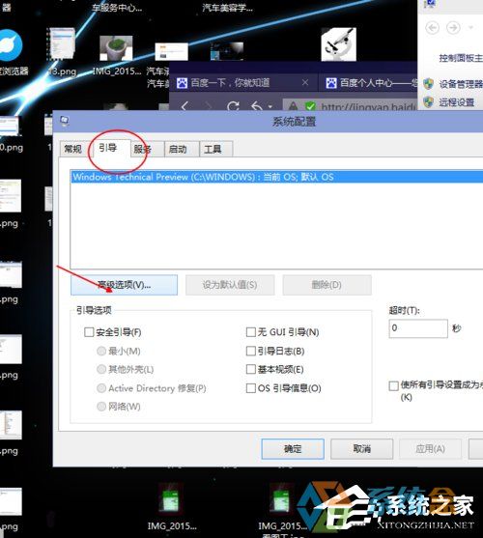Open recent locations dropdown in control panel
Screen dimensions: 483x538
coord(471,27)
